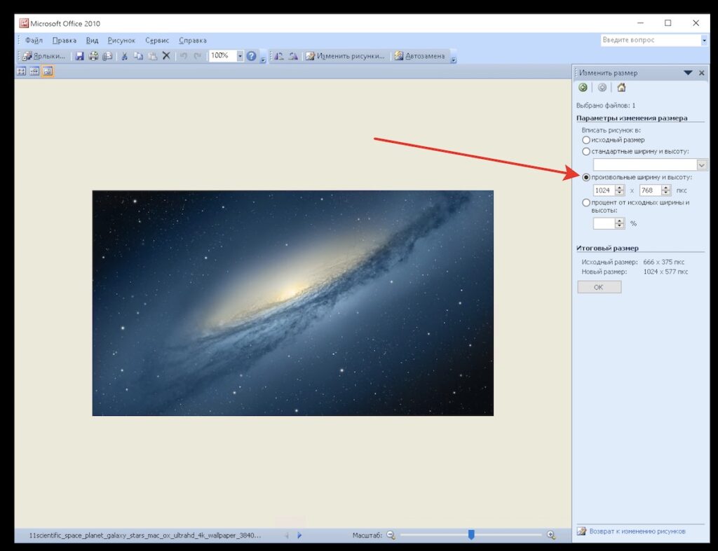
Task: Open the blue help question mark icon
Action: tap(252, 56)
